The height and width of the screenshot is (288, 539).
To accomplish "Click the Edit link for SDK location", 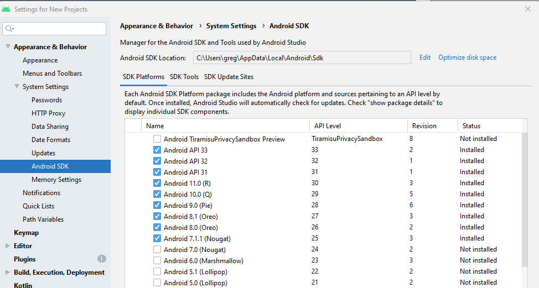I will (x=424, y=57).
